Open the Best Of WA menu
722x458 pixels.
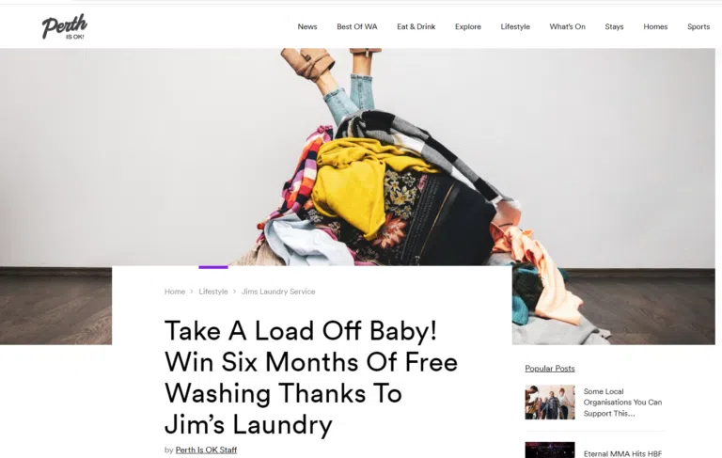pos(357,26)
